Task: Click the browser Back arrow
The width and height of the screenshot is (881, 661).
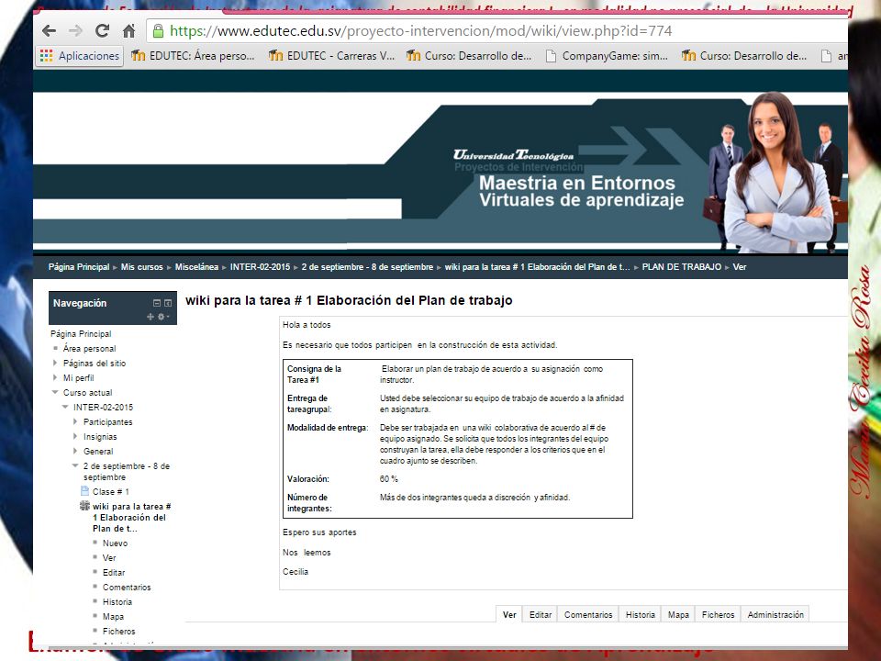Action: coord(49,31)
